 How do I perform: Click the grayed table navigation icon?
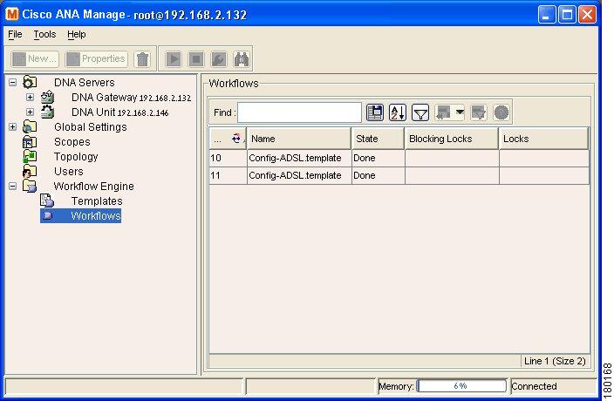coord(444,112)
